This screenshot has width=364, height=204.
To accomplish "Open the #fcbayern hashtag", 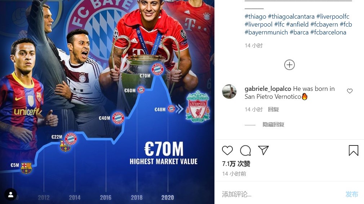I will [x=324, y=24].
